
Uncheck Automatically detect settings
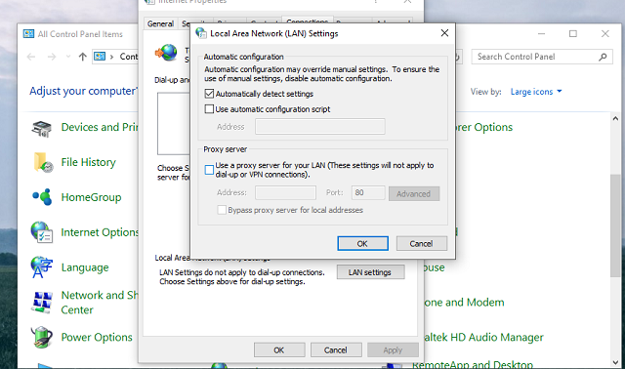tap(209, 94)
